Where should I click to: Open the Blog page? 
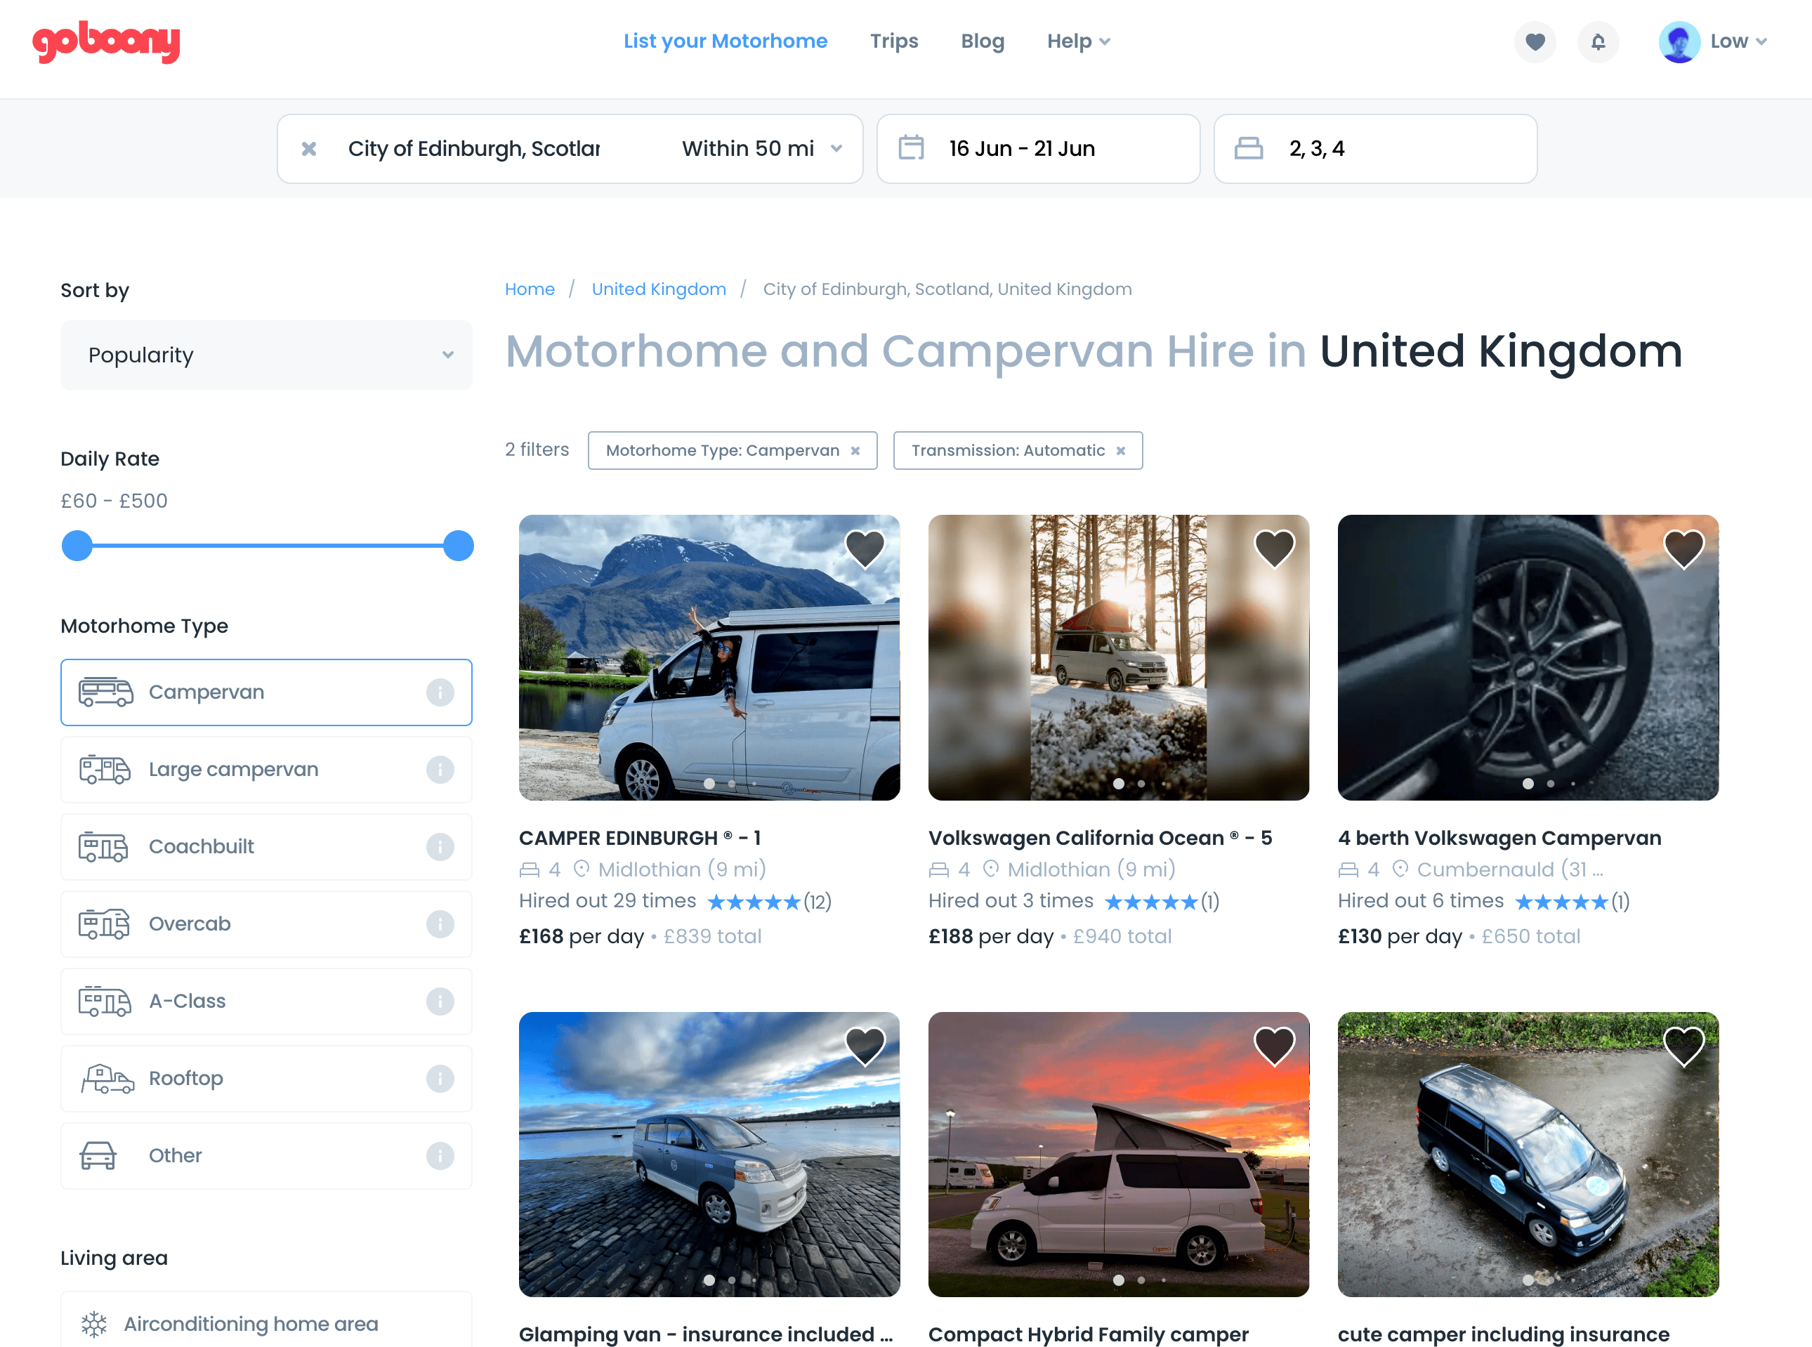pos(983,41)
